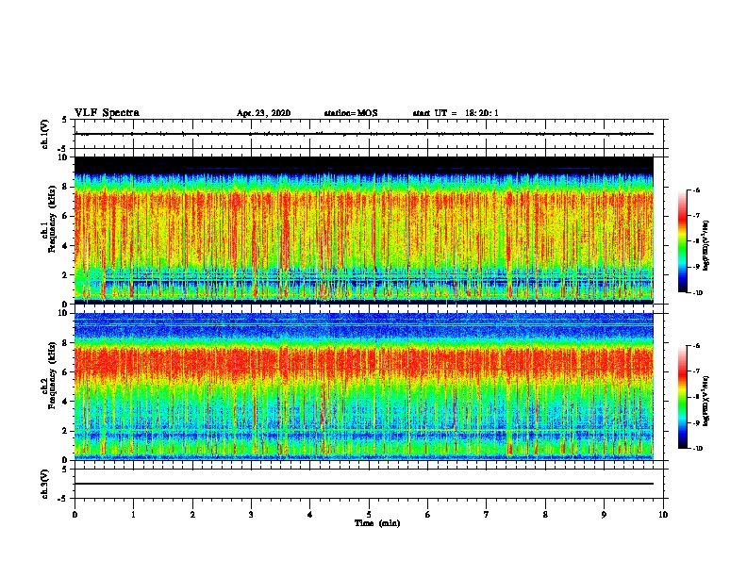Click time axis tick label "1"
The image size is (747, 577).
(133, 515)
